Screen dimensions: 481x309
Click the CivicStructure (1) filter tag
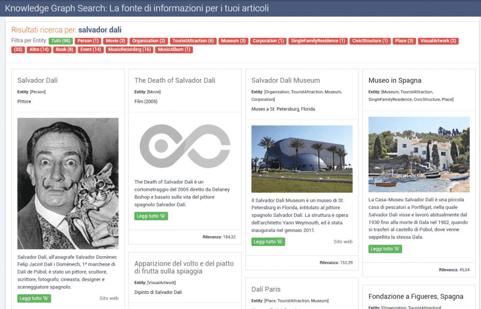point(370,41)
